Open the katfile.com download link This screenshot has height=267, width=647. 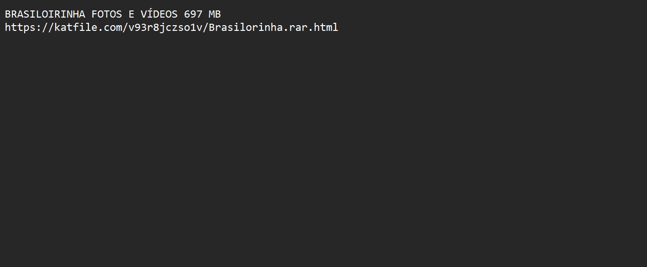point(172,27)
